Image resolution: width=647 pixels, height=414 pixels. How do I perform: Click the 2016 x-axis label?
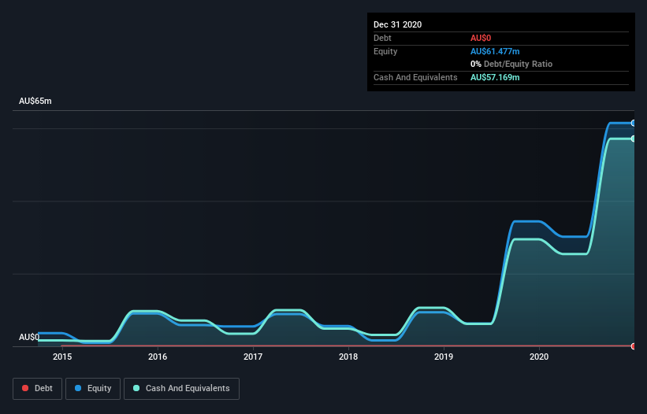[158, 357]
